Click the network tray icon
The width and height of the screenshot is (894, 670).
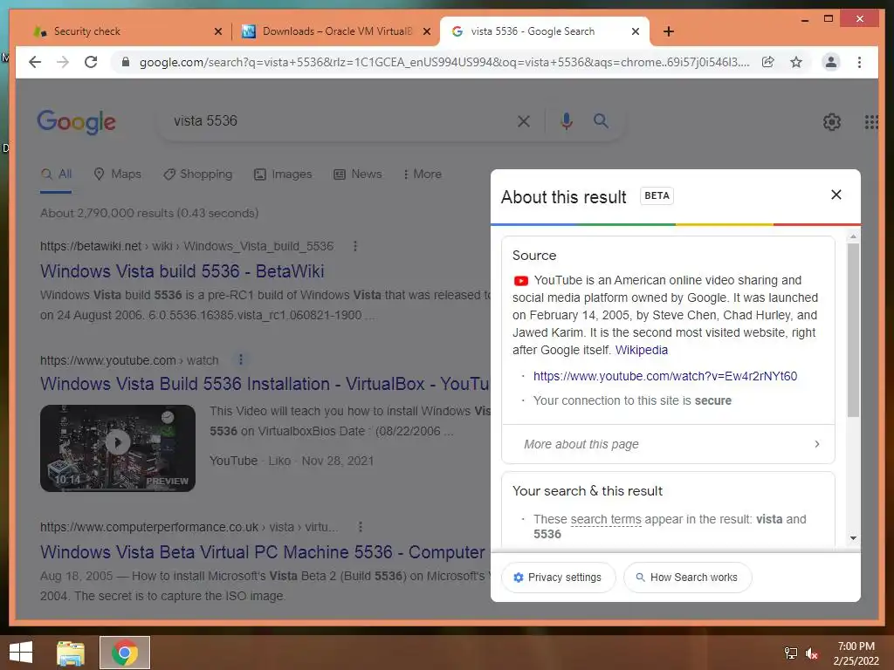coord(791,653)
